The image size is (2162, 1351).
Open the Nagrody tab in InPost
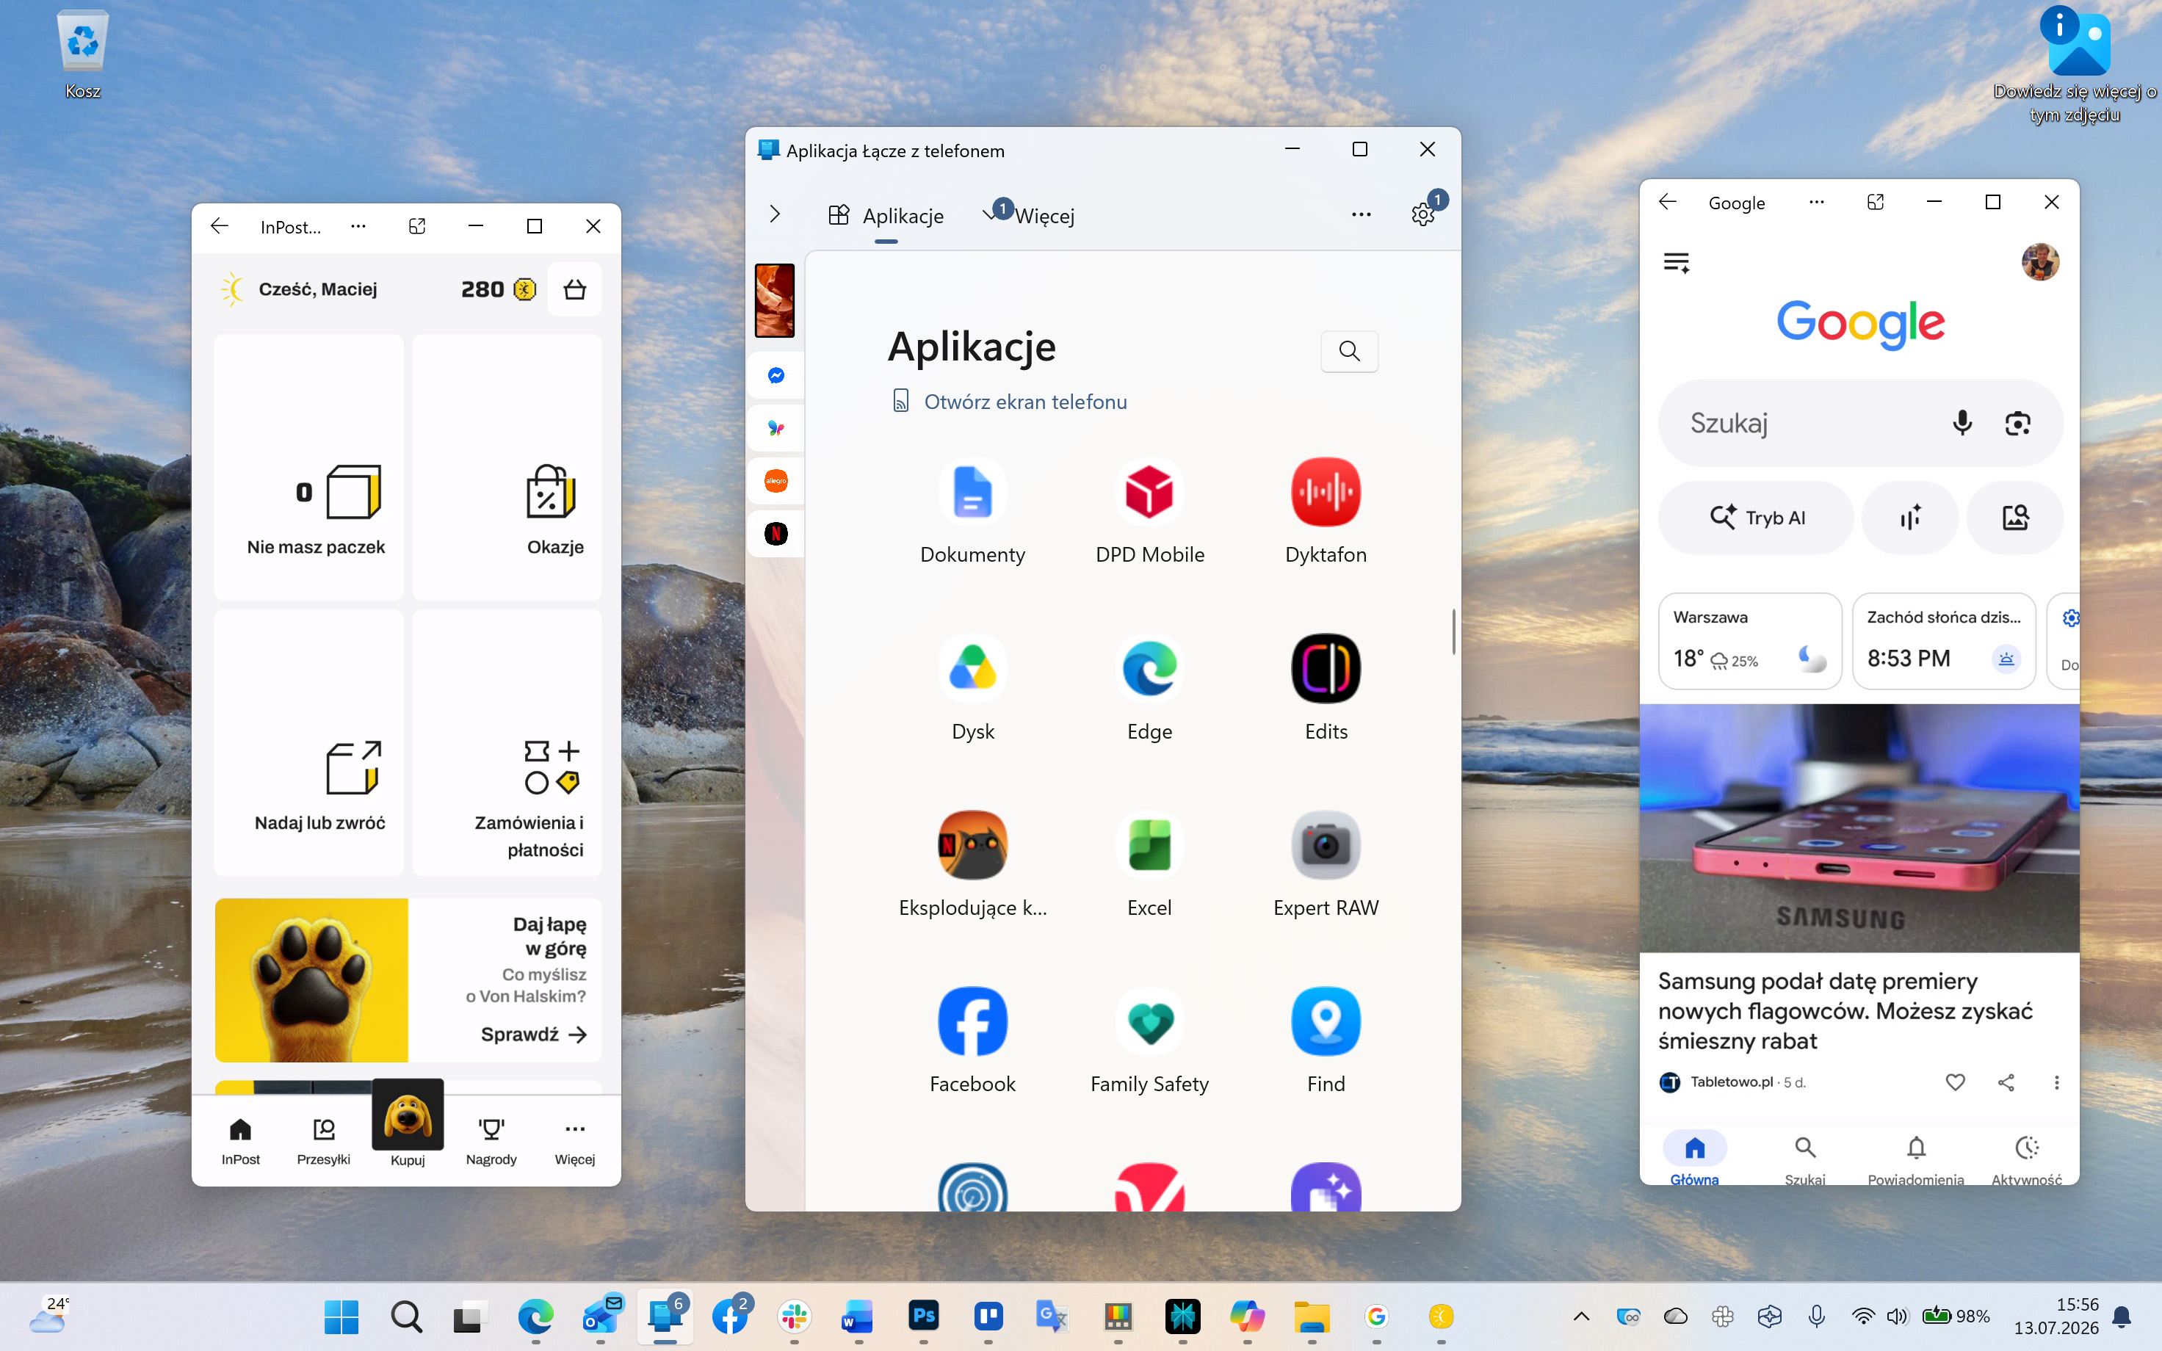(491, 1141)
